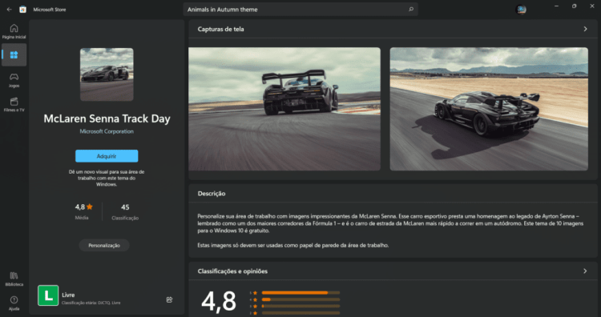The width and height of the screenshot is (601, 317).
Task: Open the first rear-view car screenshot
Action: [x=284, y=109]
